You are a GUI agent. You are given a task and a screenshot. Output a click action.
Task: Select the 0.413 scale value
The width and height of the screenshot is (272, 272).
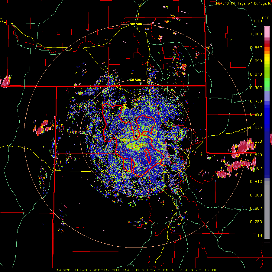pos(256,182)
